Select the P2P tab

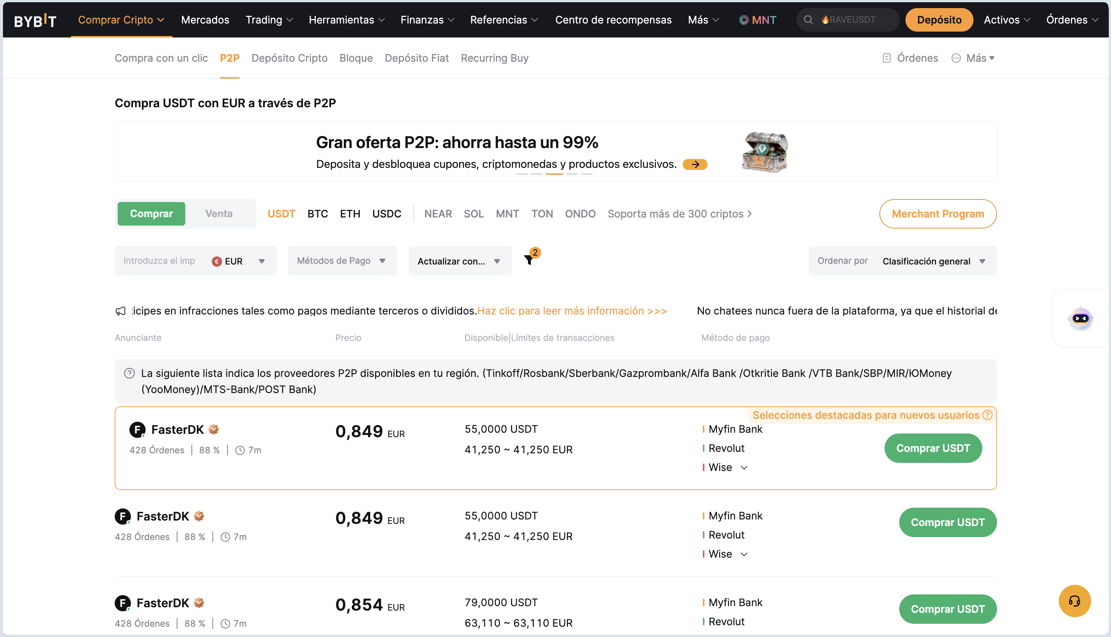(x=229, y=58)
